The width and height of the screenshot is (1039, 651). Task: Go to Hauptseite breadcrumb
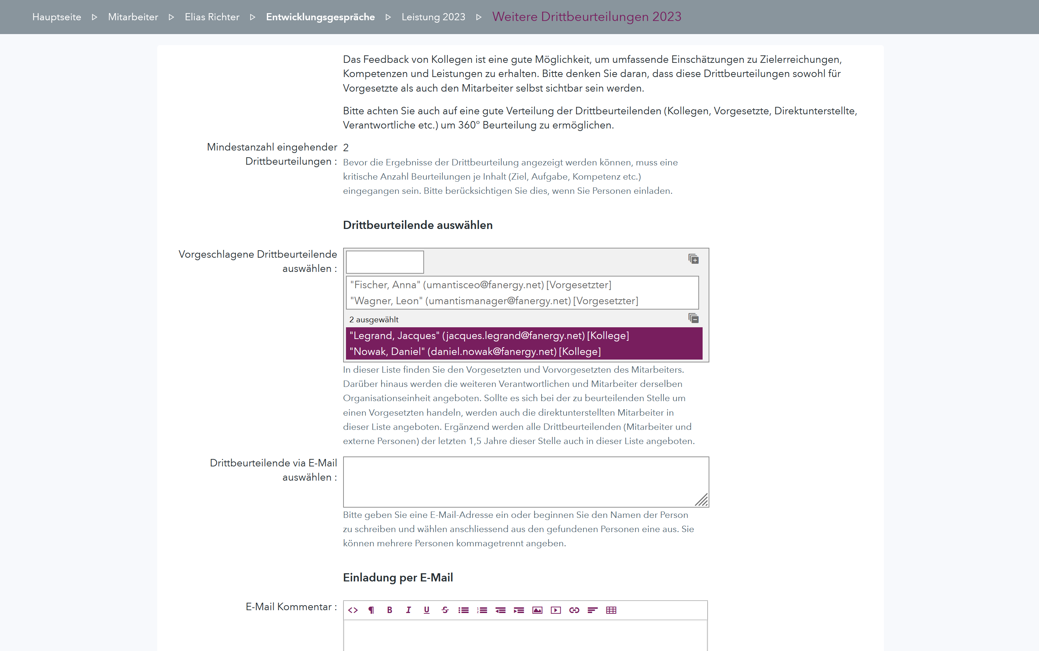pyautogui.click(x=56, y=17)
